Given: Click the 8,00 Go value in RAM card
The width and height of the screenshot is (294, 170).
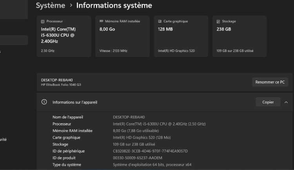Looking at the screenshot, I should click(107, 29).
